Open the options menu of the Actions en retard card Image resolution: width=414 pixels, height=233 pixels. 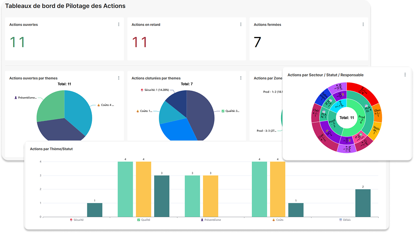click(241, 24)
